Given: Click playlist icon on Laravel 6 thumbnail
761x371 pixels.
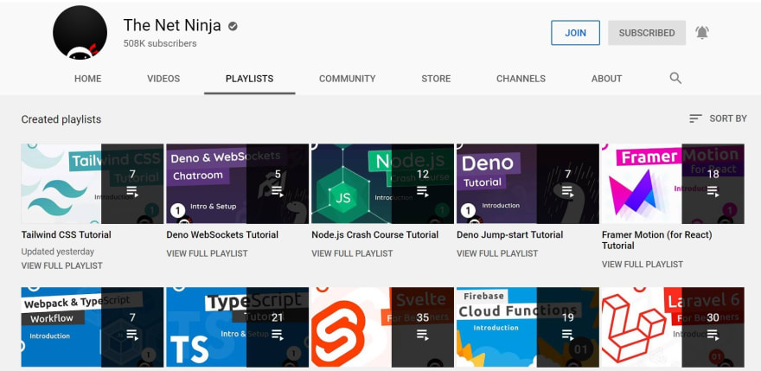Looking at the screenshot, I should point(713,334).
